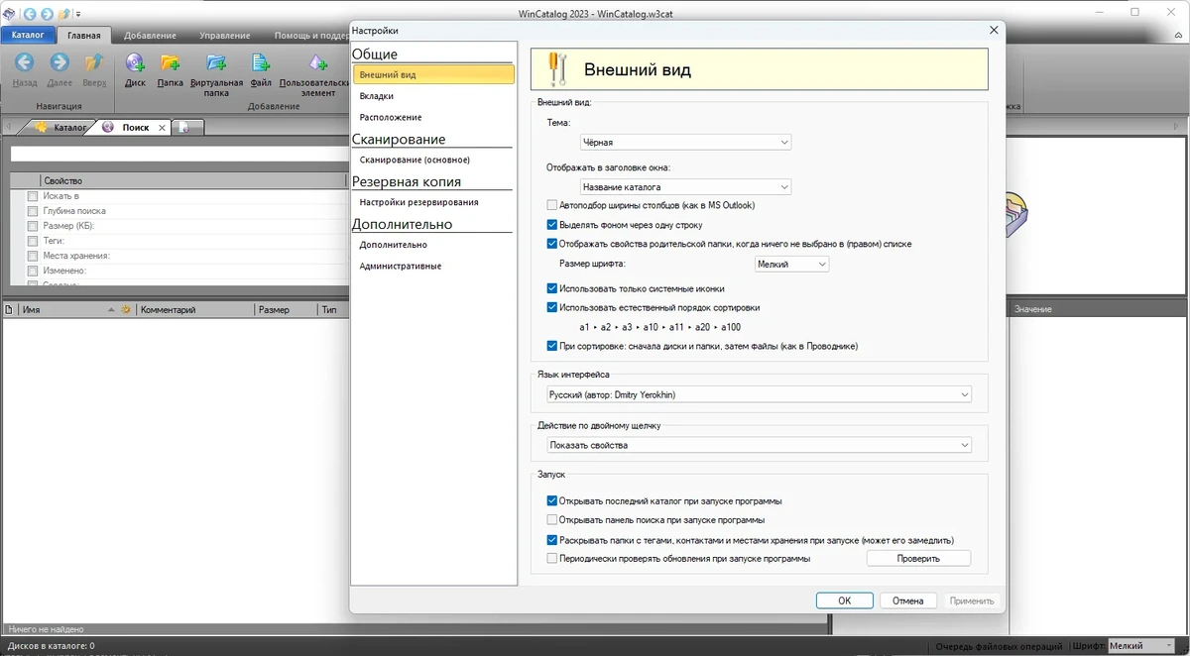Click the Пользовательский элемент ribbon icon
The width and height of the screenshot is (1190, 656).
317,63
